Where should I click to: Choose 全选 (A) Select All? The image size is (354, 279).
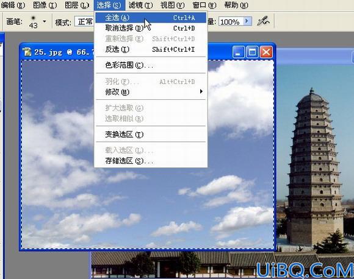coord(151,18)
